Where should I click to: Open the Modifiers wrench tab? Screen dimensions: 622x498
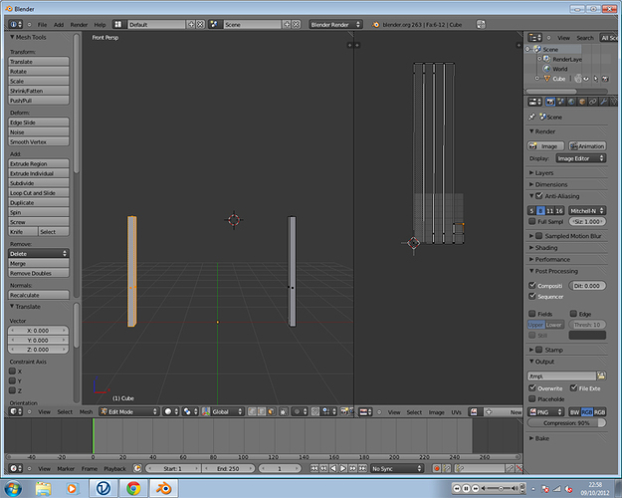(603, 102)
